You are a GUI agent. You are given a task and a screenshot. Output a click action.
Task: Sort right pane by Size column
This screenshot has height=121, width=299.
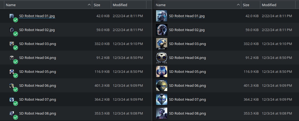pyautogui.click(x=251, y=5)
